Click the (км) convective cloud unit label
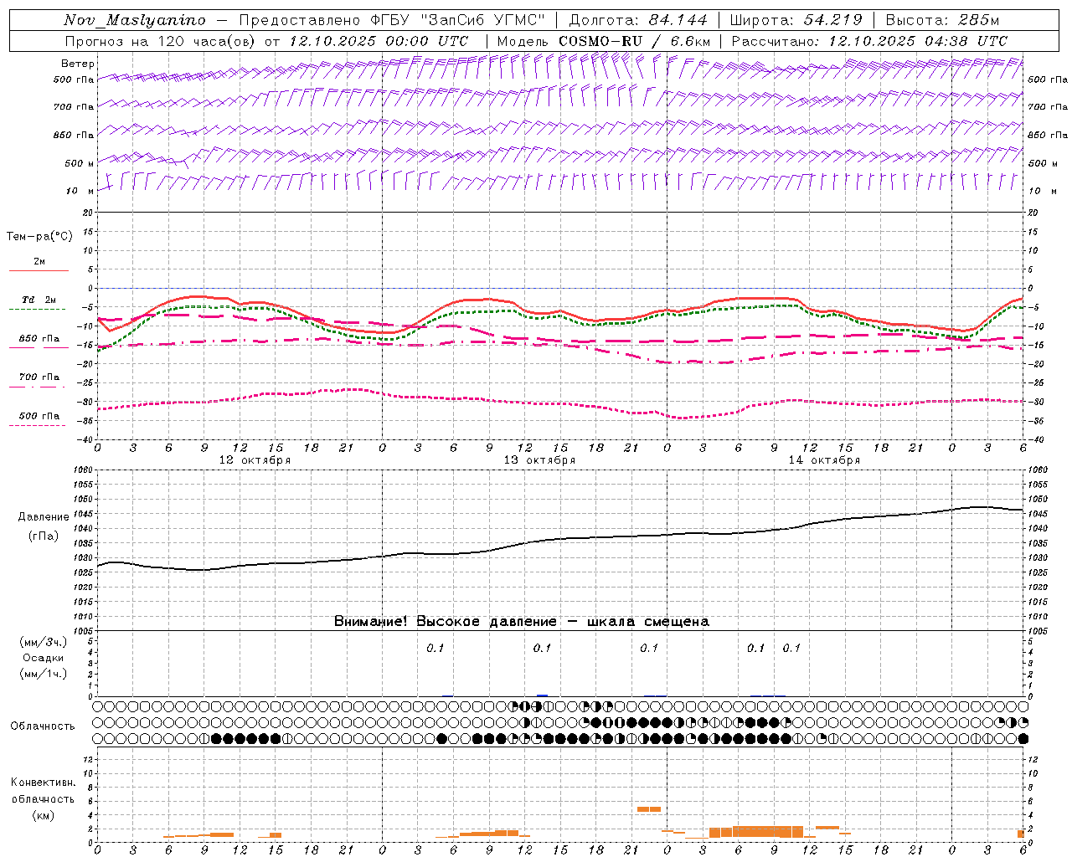 (44, 814)
